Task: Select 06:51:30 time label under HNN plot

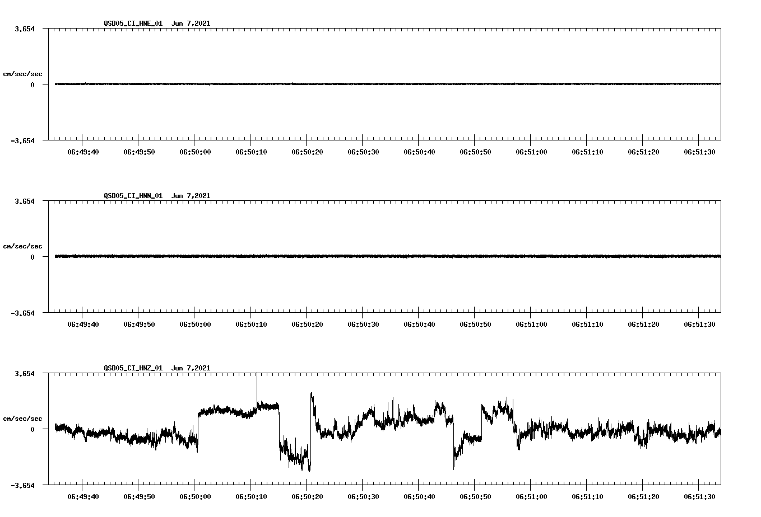Action: 699,325
